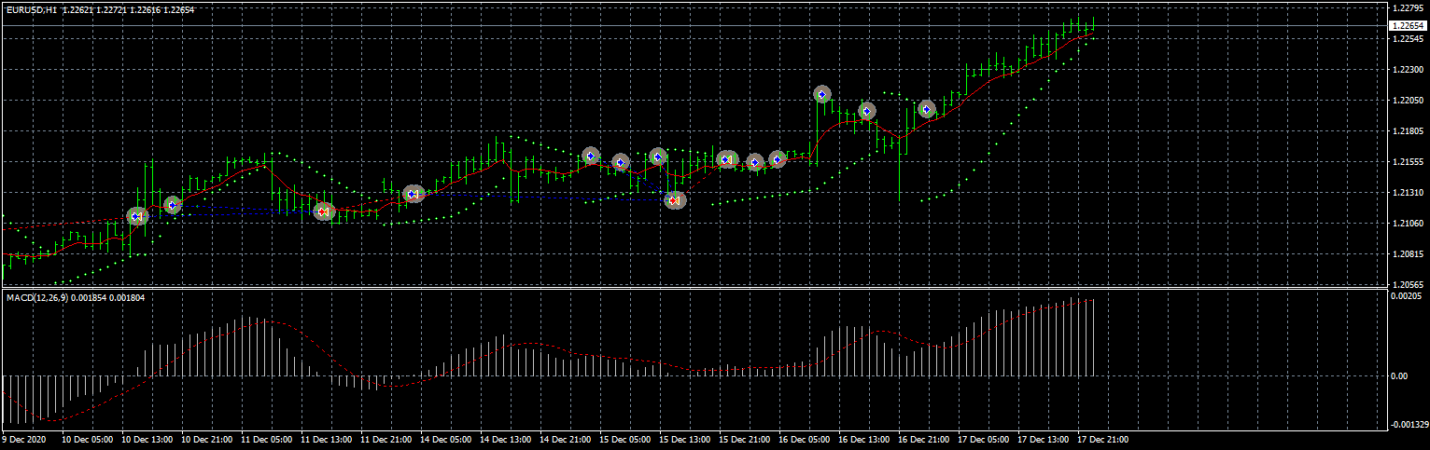This screenshot has height=450, width=1430.
Task: Click the MACD scale value 0.00205
Action: pos(1406,296)
